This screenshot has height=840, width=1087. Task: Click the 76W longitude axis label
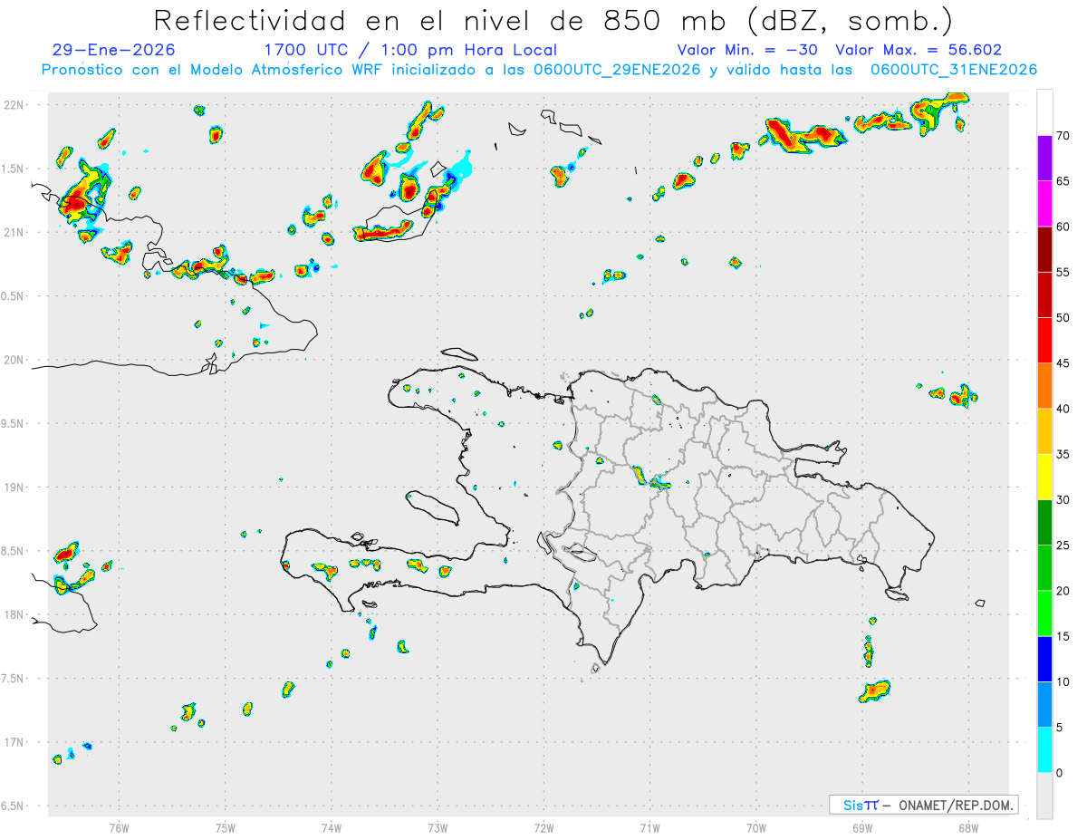click(x=119, y=827)
